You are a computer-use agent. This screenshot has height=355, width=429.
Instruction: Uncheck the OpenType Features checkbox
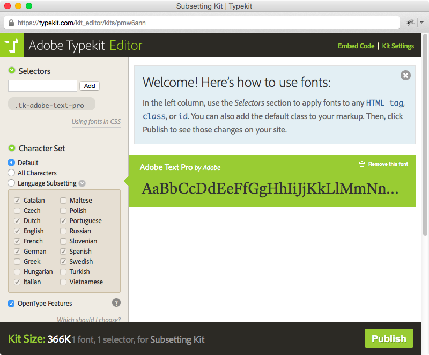11,304
